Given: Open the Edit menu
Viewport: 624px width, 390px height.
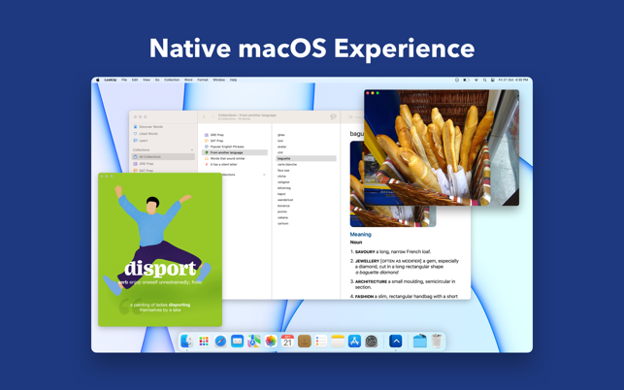Looking at the screenshot, I should click(135, 80).
